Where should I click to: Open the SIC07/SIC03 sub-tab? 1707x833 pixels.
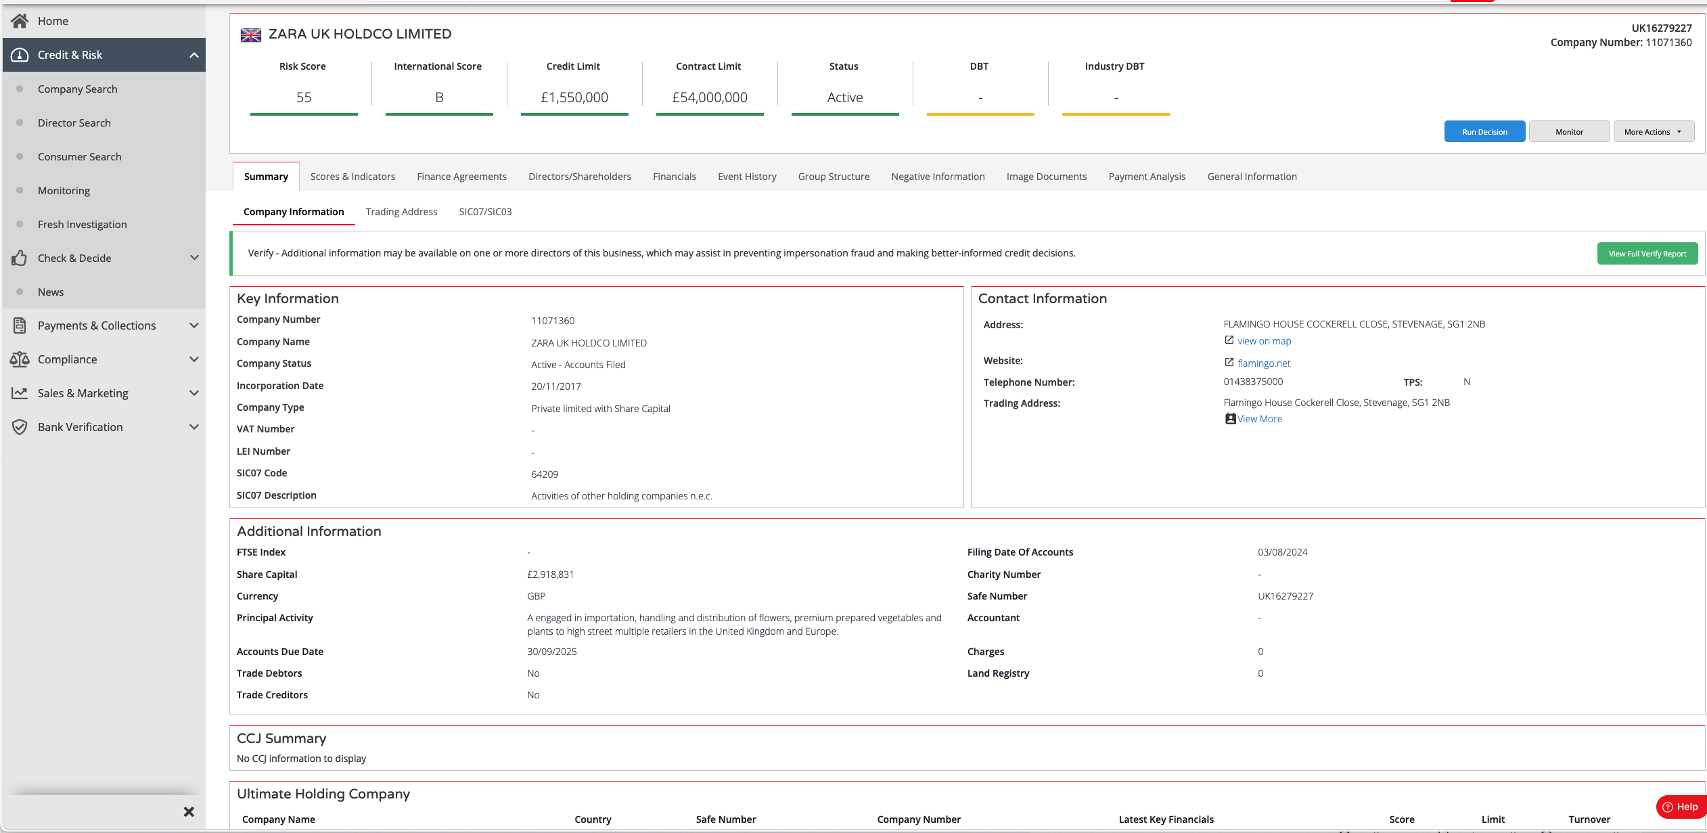(485, 212)
